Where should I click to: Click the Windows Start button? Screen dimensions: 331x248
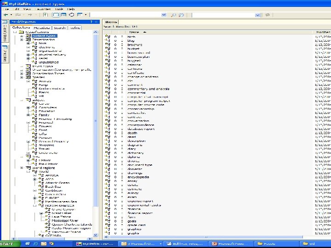[x=10, y=244]
